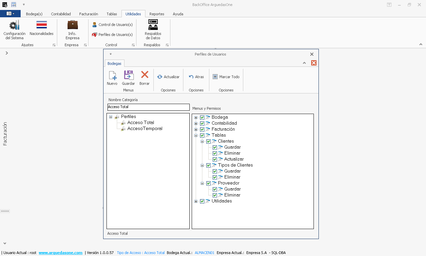Click Guardar to save profile
The height and width of the screenshot is (256, 426).
pos(128,78)
